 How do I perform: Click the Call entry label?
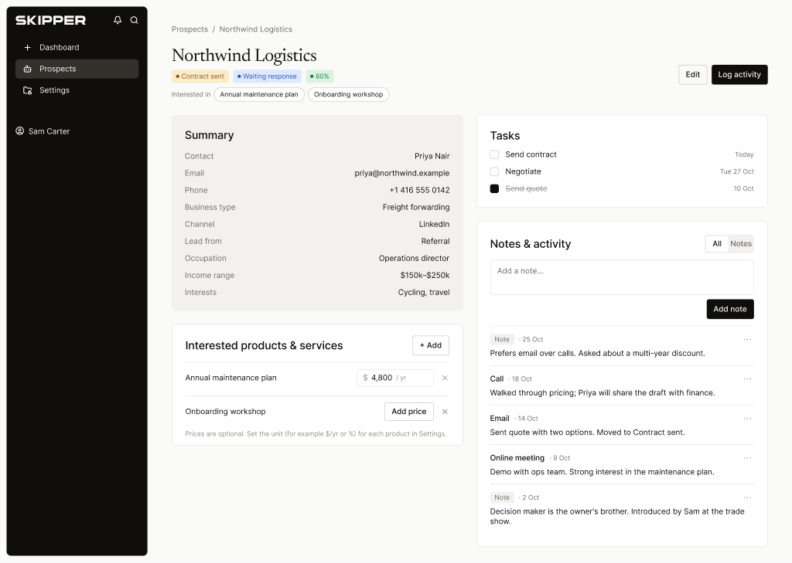tap(497, 379)
